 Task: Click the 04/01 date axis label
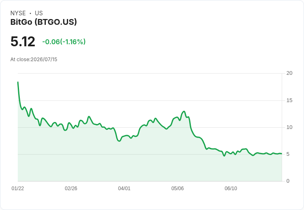tap(124, 188)
